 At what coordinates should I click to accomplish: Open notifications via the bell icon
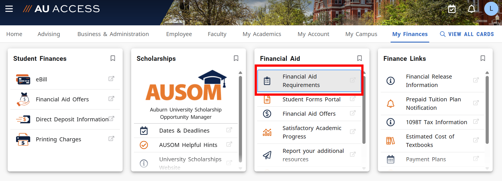(471, 9)
